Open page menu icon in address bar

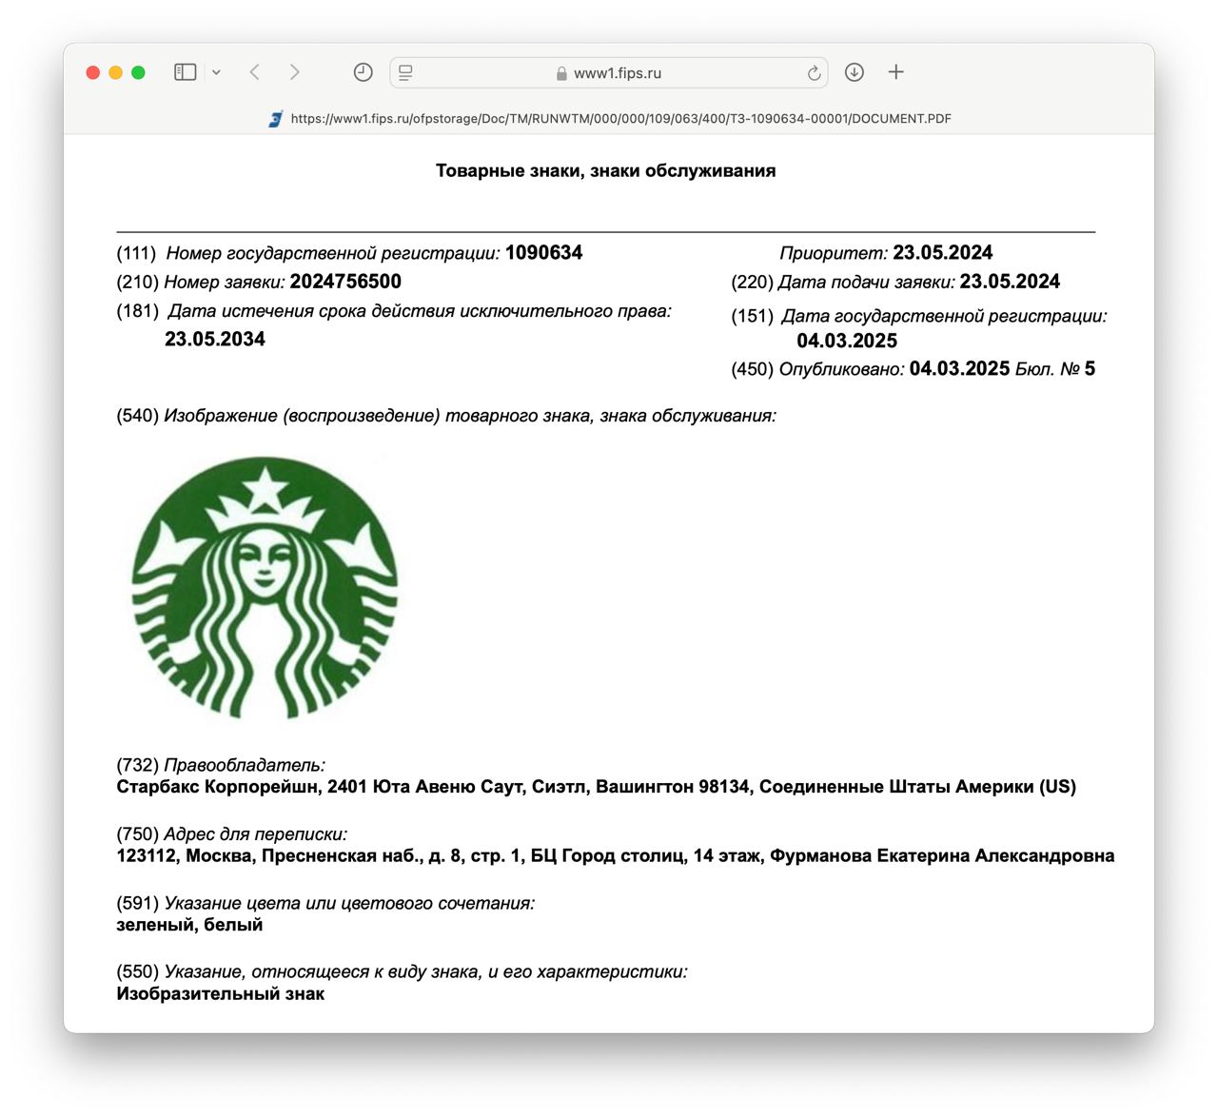[405, 72]
